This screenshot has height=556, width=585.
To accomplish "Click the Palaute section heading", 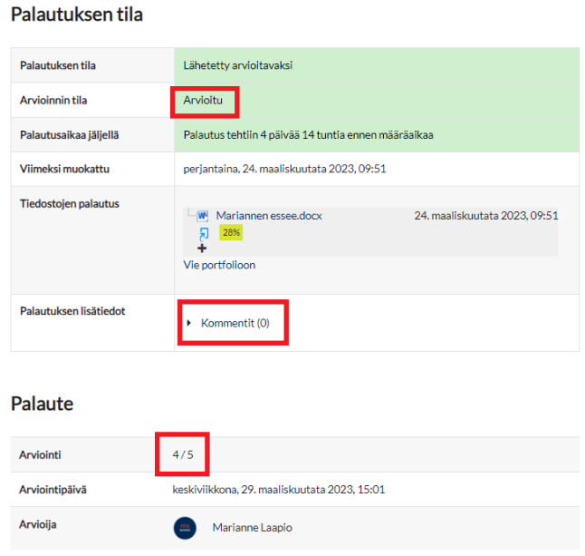I will (42, 404).
